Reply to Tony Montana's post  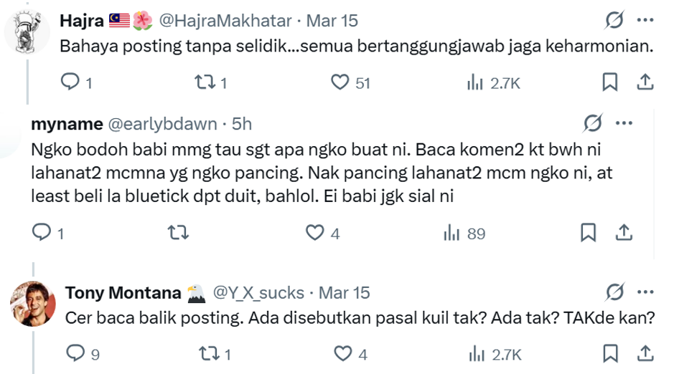[75, 353]
